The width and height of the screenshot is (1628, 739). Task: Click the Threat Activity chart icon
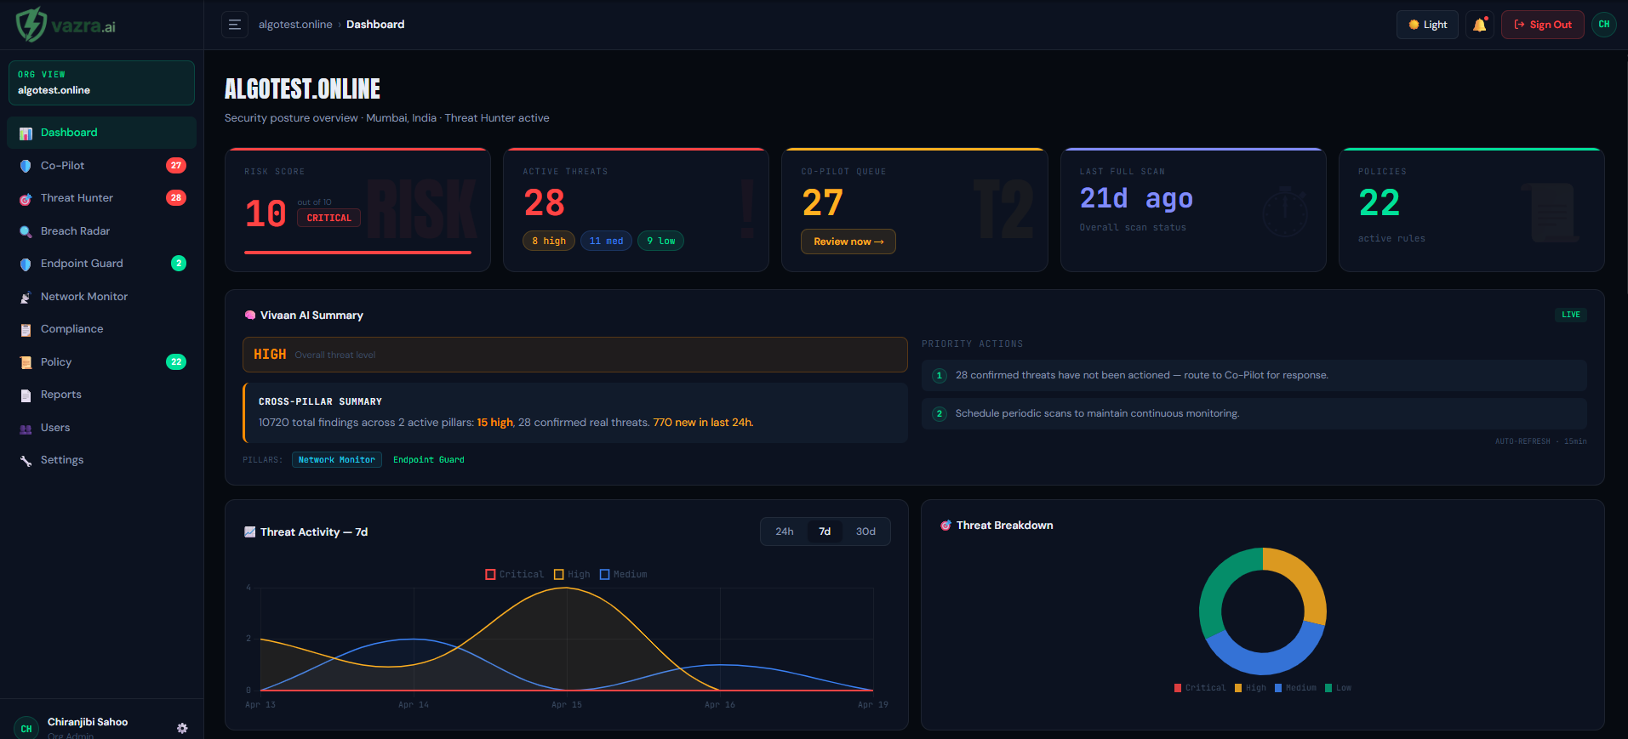click(250, 532)
